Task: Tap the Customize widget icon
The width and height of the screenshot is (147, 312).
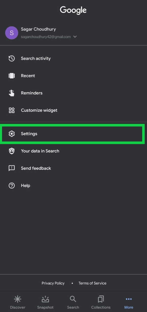Action: [12, 110]
